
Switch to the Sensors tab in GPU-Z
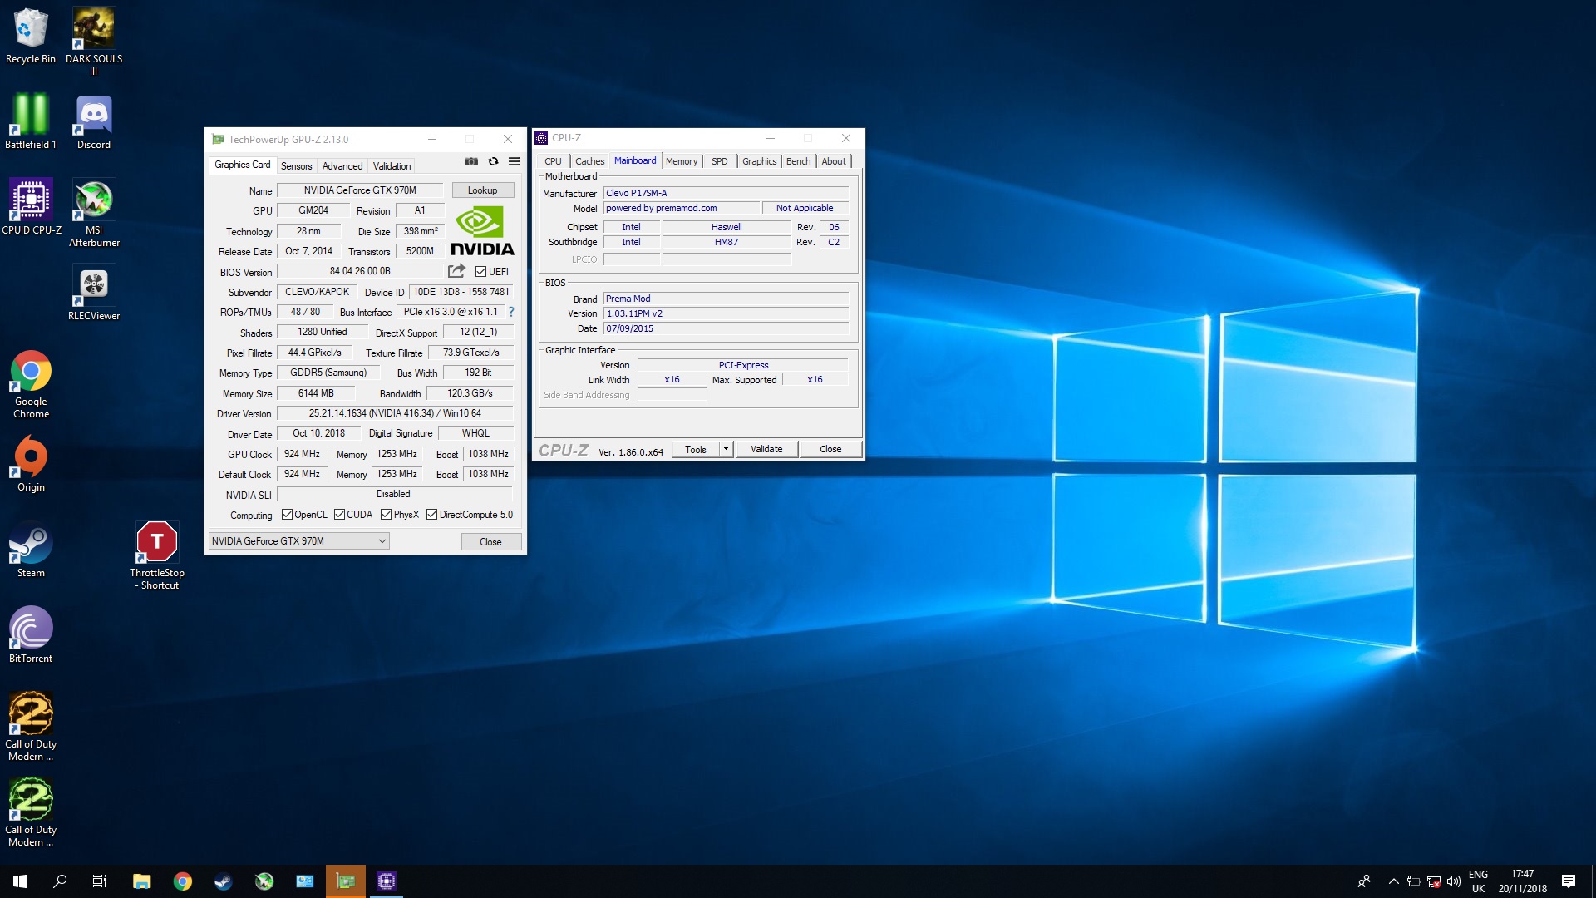point(296,166)
